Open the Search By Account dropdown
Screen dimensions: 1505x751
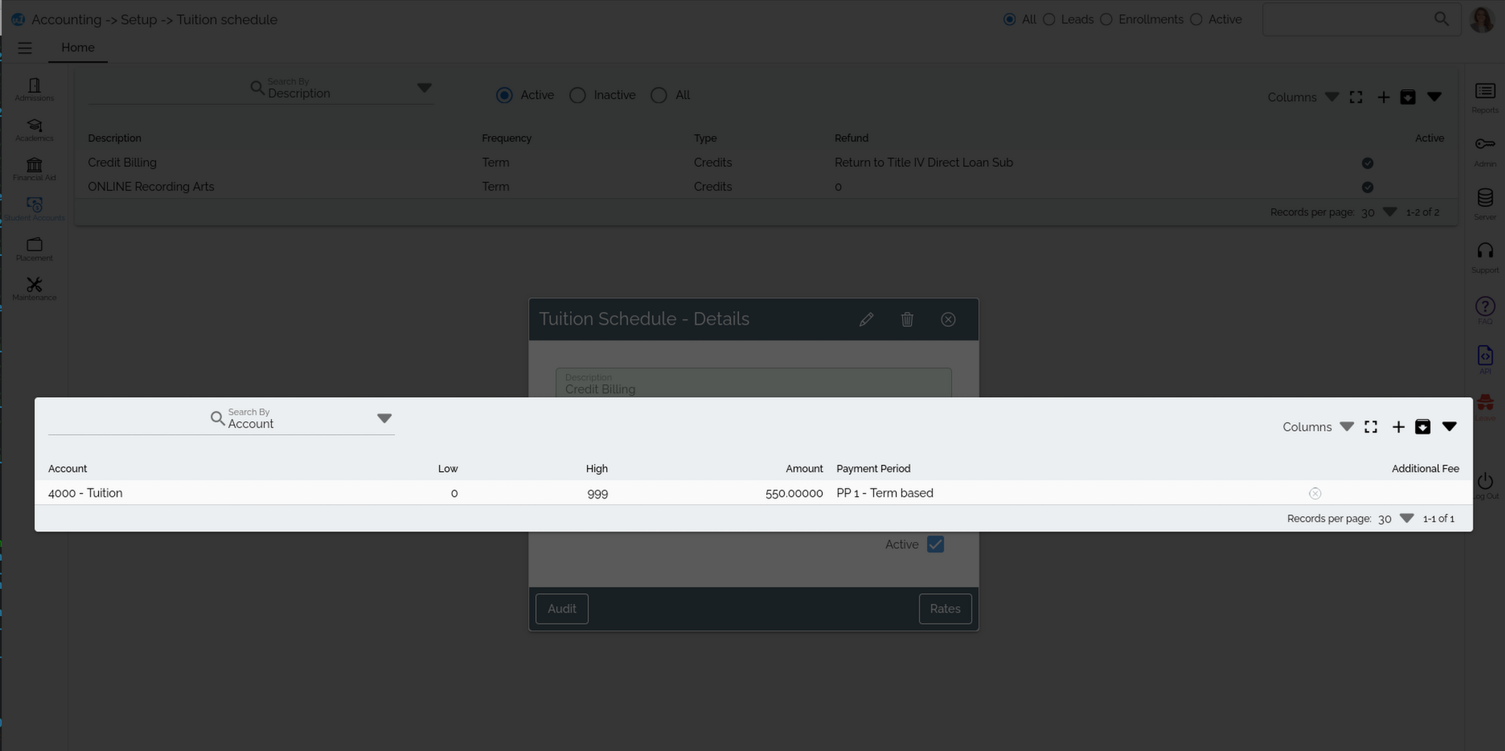tap(385, 418)
